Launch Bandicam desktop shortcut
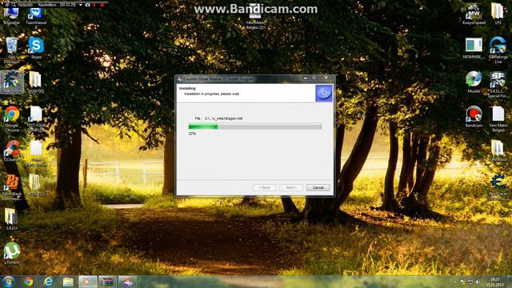 click(x=474, y=116)
